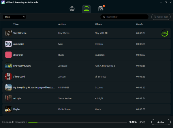The image size is (173, 128).
Task: Open the converted history tab with badge
Action: [101, 9]
